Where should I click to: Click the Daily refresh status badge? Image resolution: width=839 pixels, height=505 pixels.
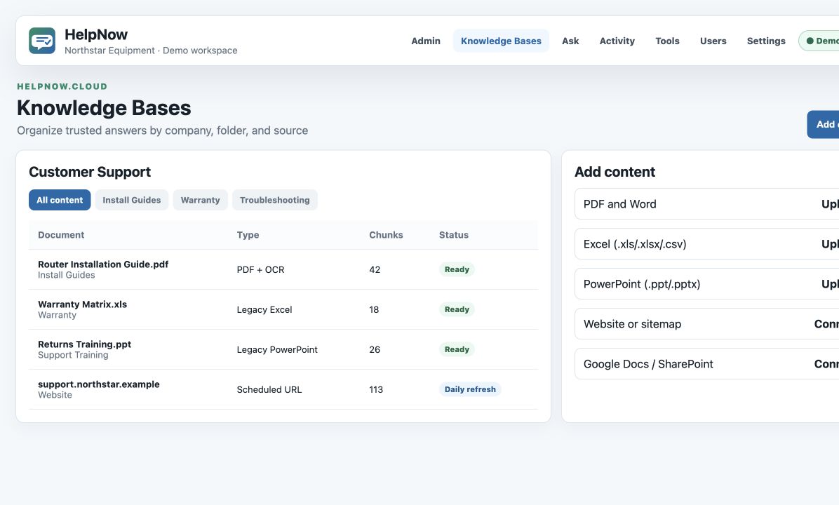tap(470, 389)
